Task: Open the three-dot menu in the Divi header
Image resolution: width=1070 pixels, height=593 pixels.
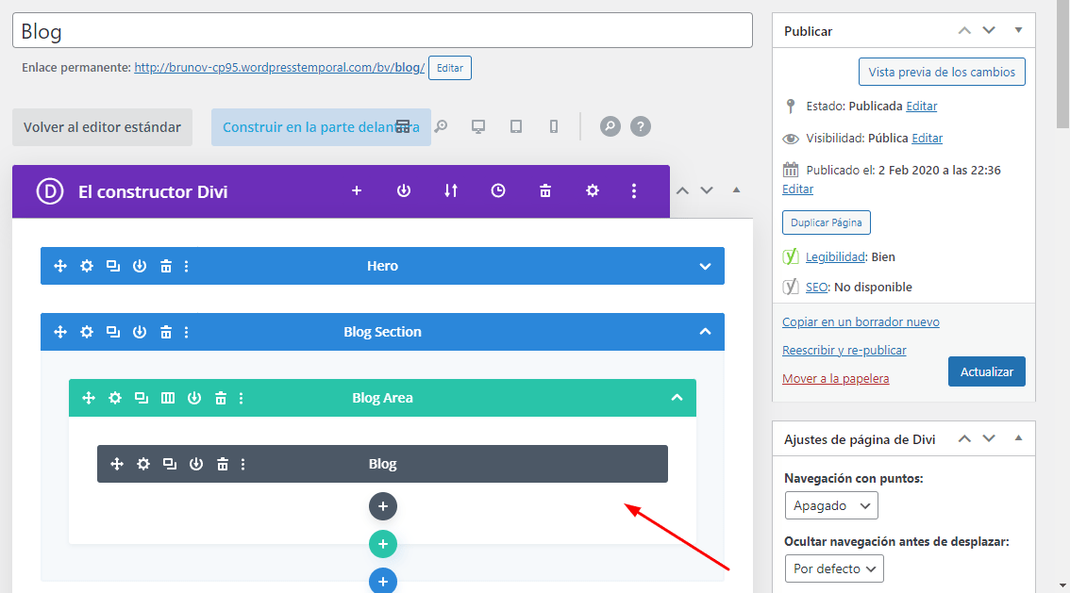Action: [x=634, y=190]
